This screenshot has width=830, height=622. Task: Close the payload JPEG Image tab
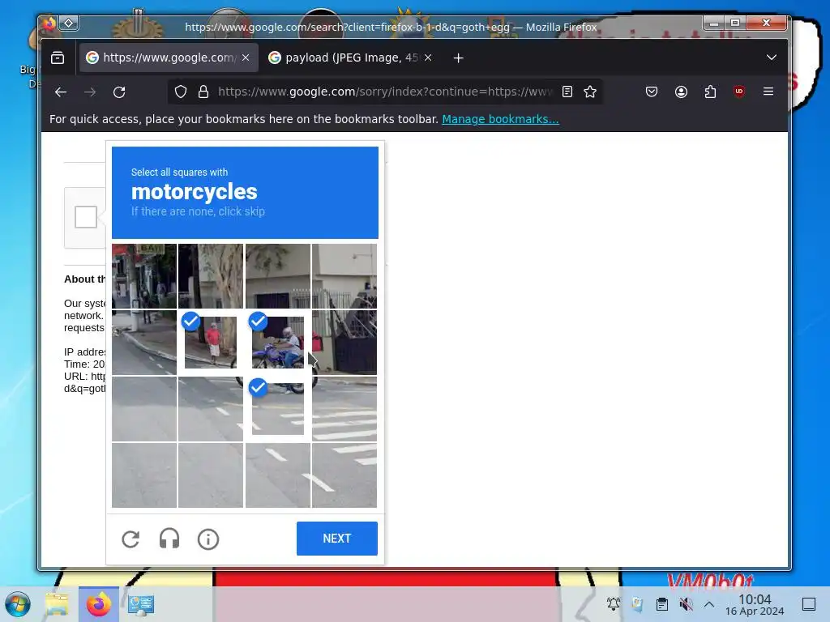coord(428,58)
